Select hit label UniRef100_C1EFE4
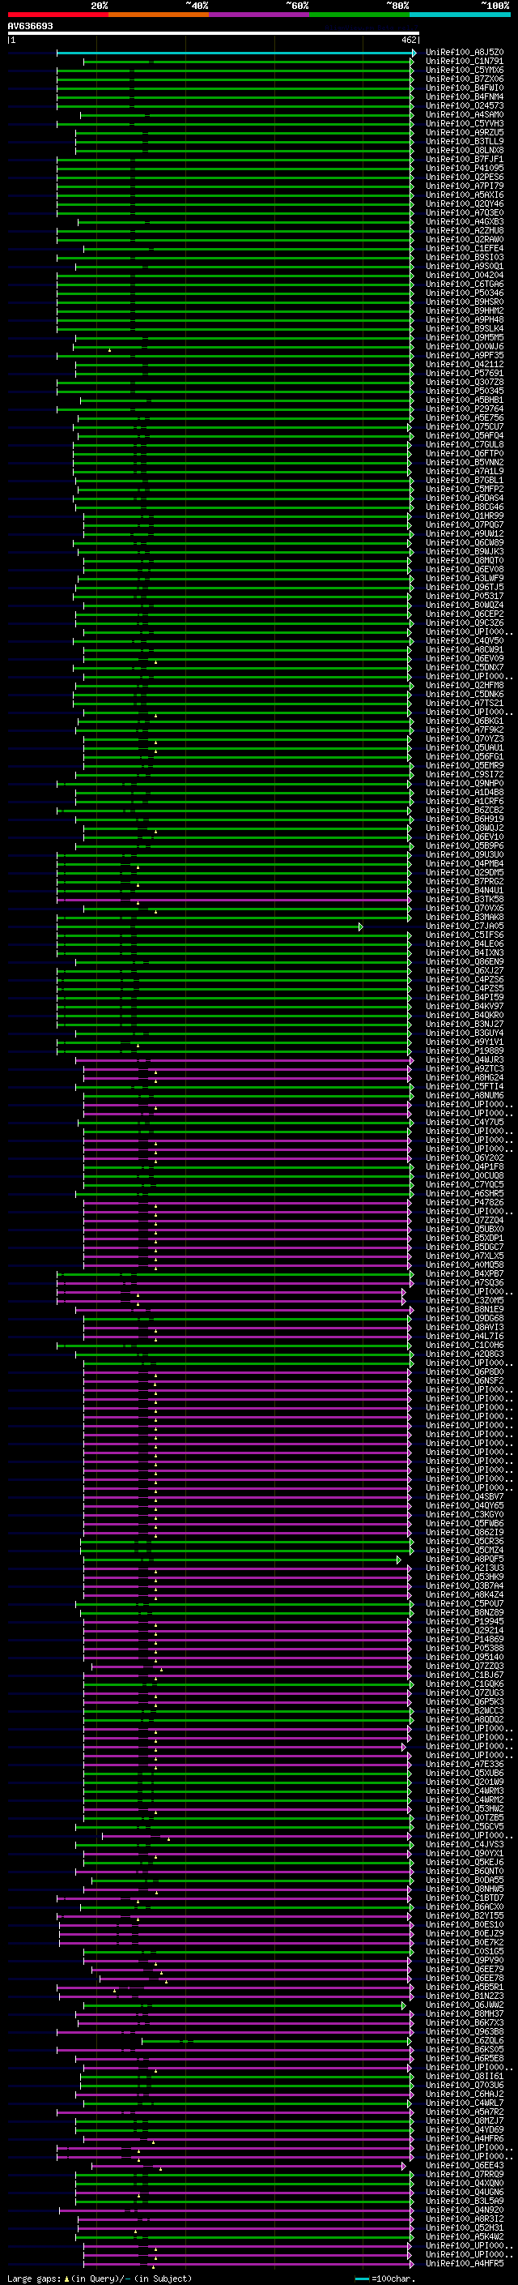518x2285 pixels. 465,248
